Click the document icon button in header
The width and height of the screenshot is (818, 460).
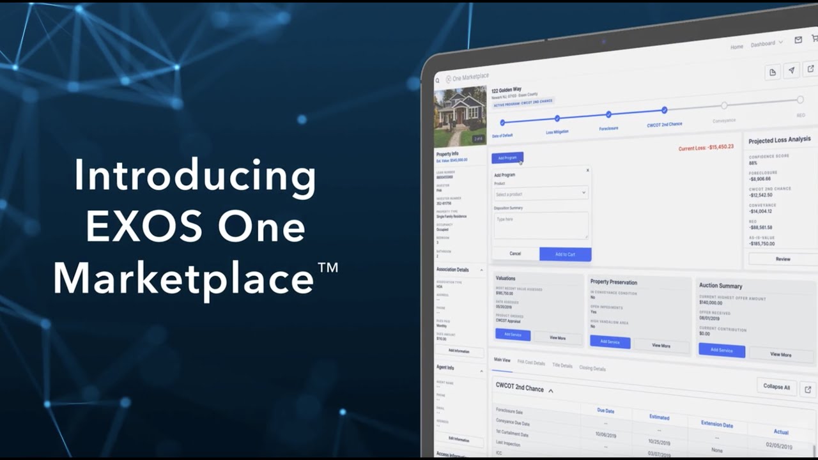click(x=773, y=72)
